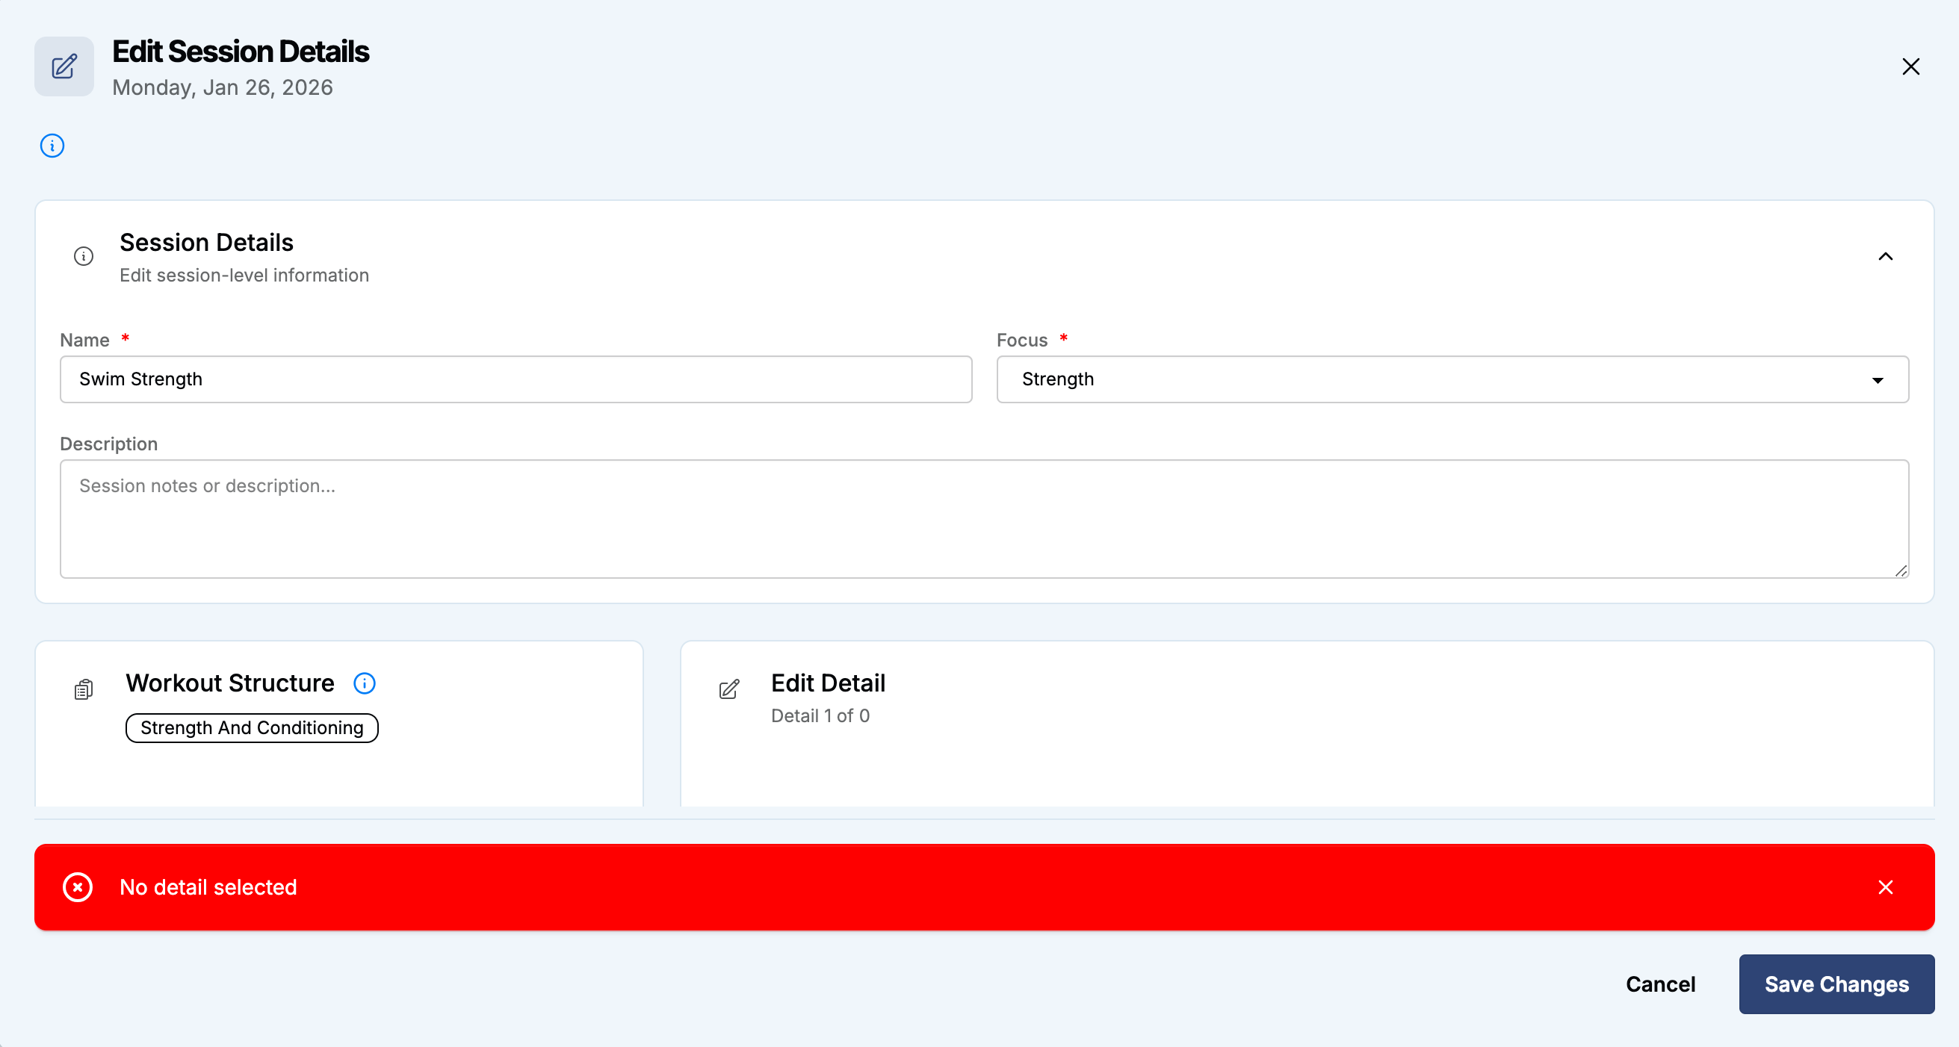Click the Workout Structure clipboard icon
The width and height of the screenshot is (1959, 1047).
[84, 689]
